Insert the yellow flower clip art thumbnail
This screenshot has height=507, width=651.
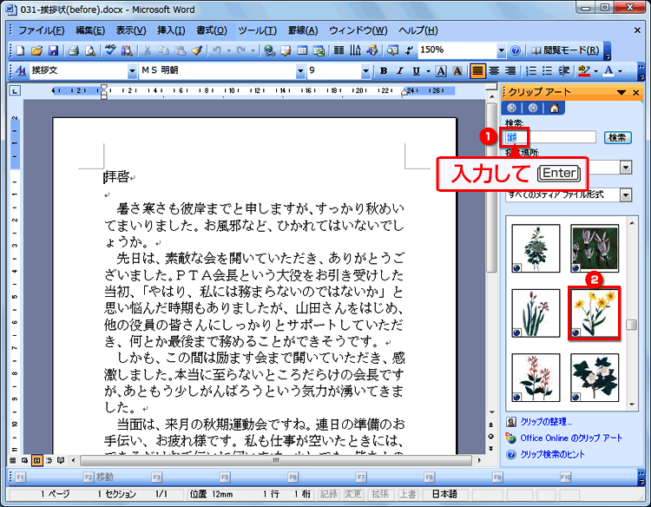594,313
